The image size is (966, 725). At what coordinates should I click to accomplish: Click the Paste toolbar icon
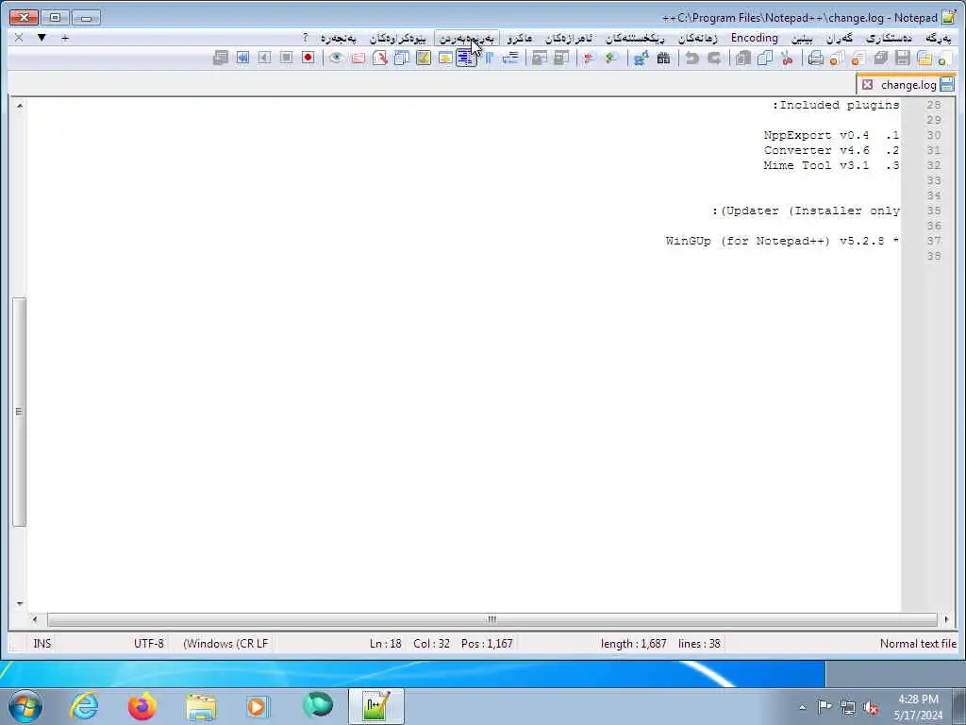click(x=743, y=59)
